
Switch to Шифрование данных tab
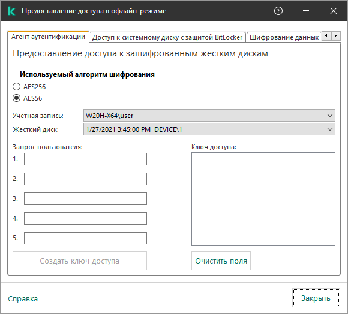click(284, 37)
